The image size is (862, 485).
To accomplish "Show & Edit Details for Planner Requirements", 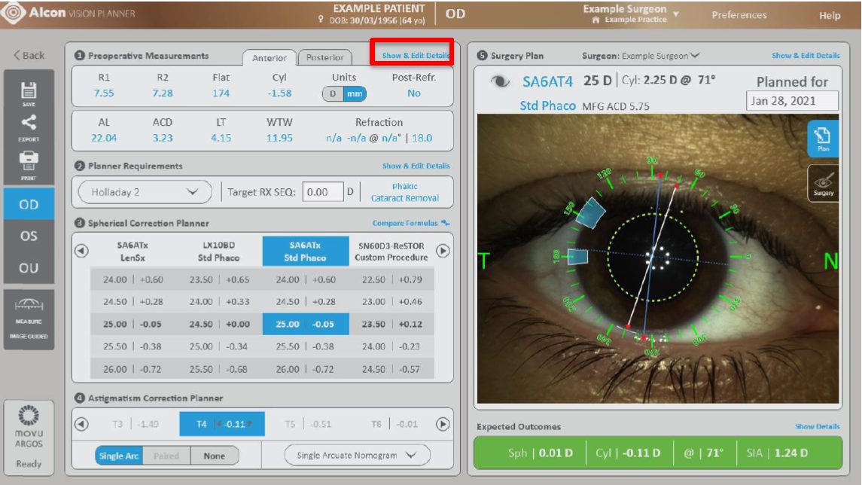I will pyautogui.click(x=416, y=166).
